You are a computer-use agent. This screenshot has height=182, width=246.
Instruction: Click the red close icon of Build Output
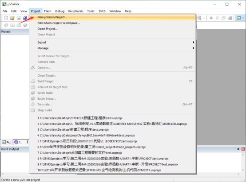tap(243, 149)
